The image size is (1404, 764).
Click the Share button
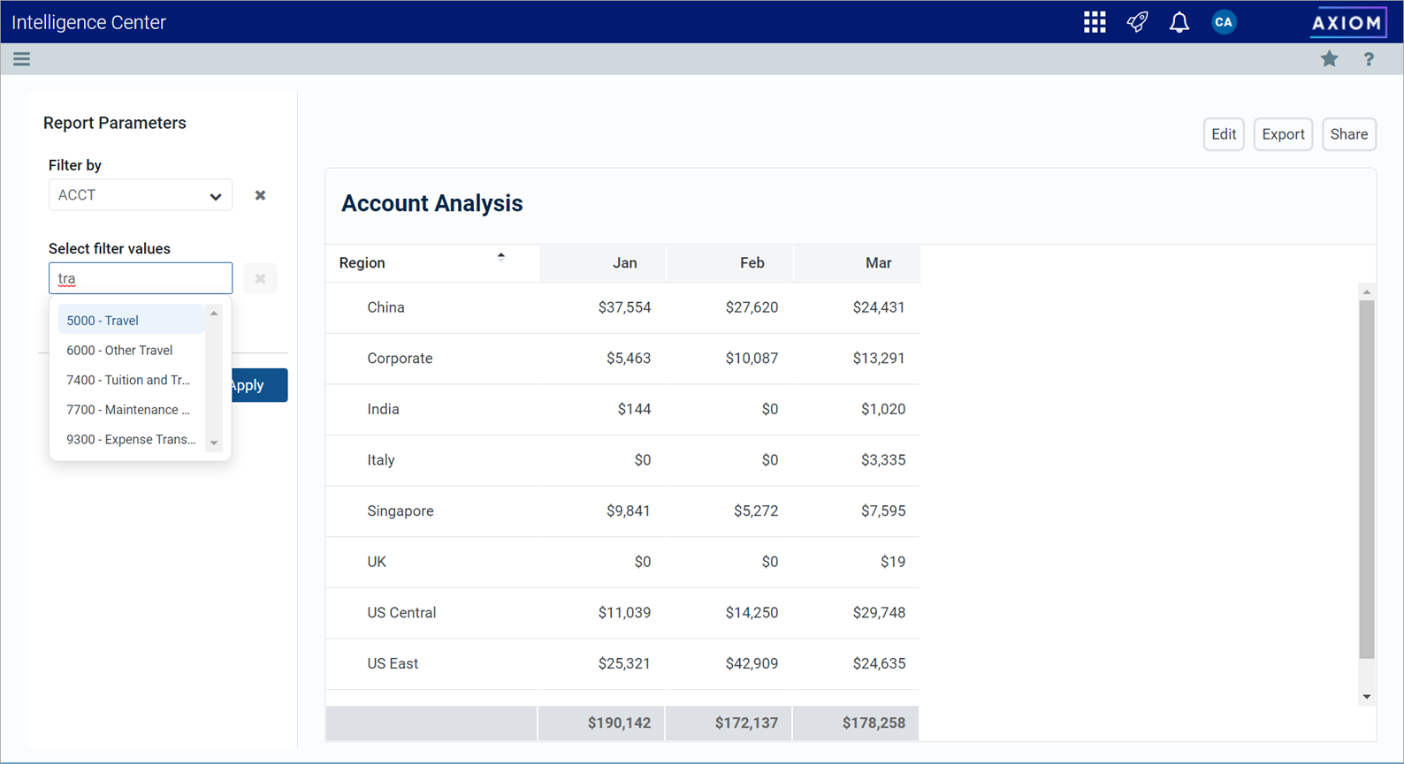click(1349, 134)
